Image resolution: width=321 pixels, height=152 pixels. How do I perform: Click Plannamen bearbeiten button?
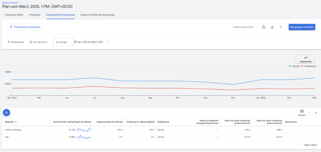click(x=26, y=27)
